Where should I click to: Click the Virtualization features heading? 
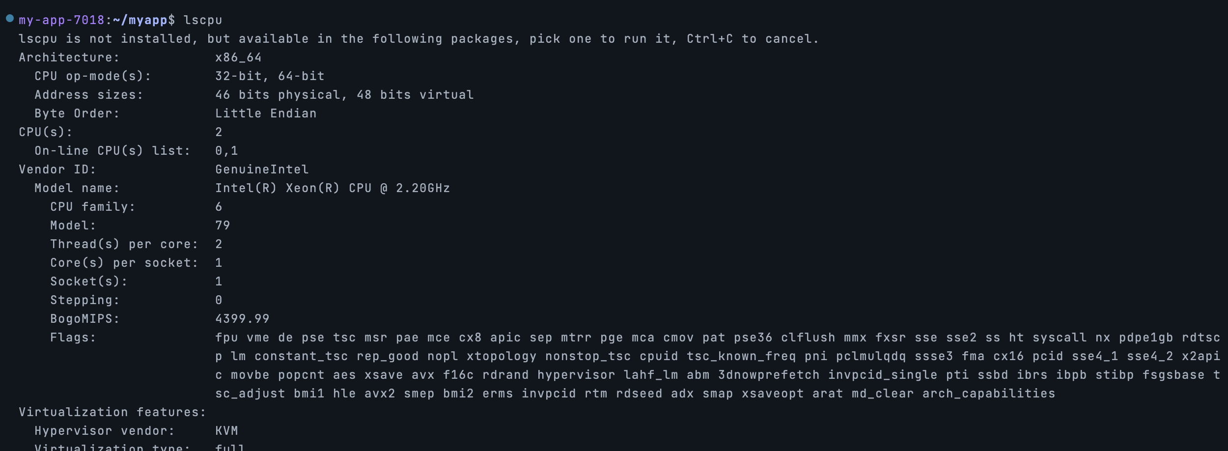pos(112,412)
